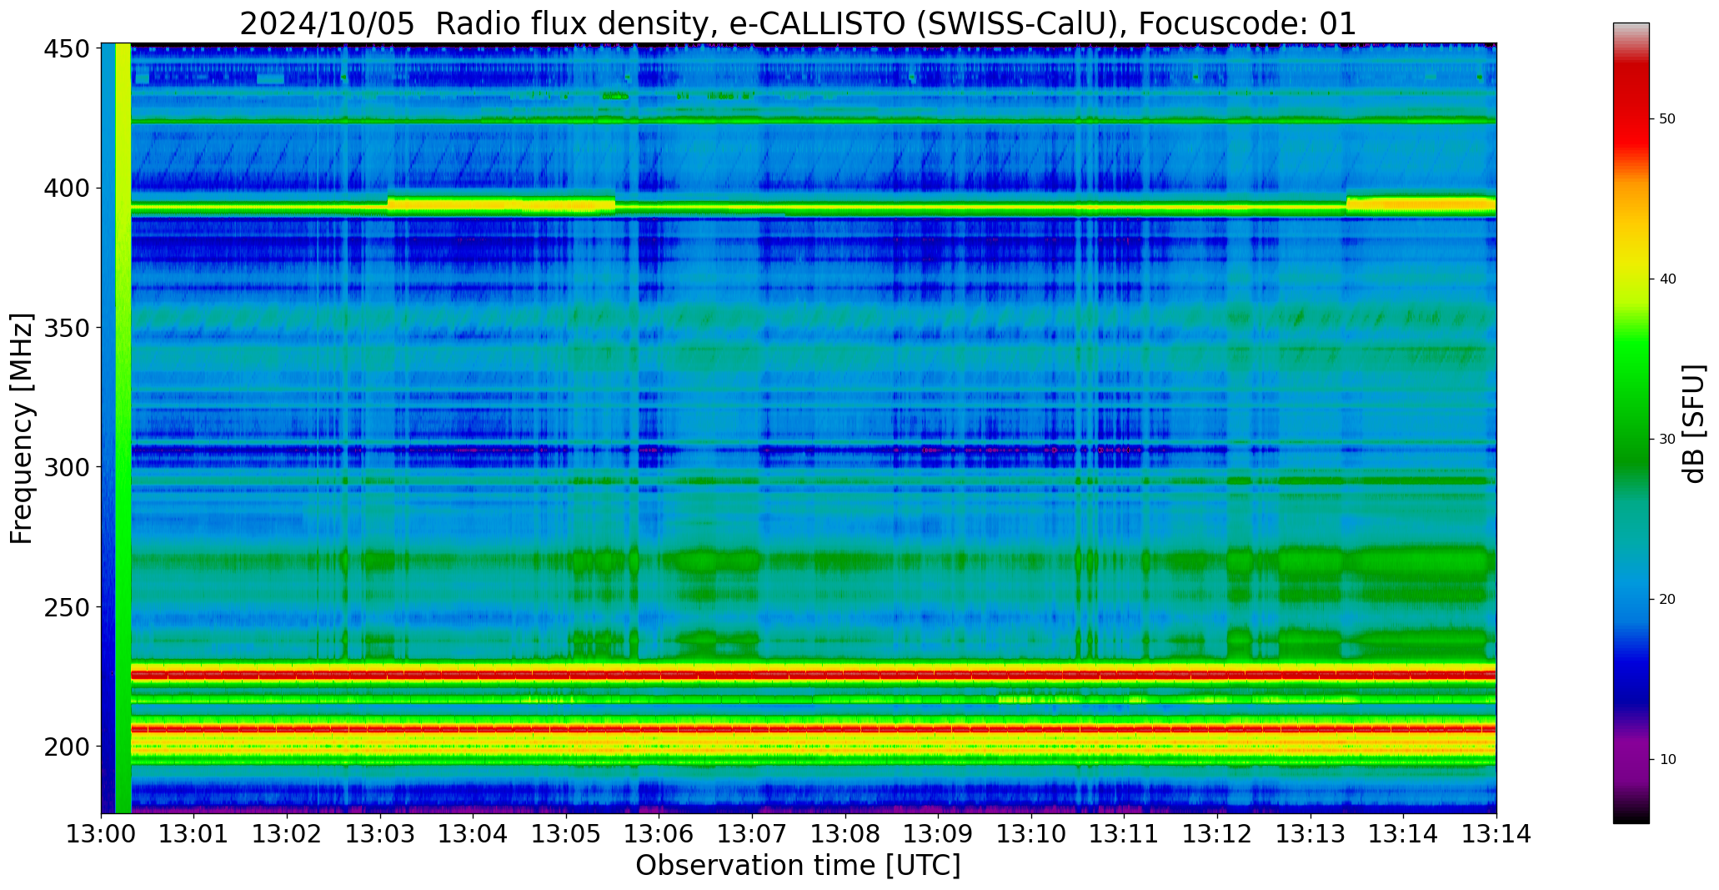Click the colorbar tick label 50
Viewport: 1719px width, 890px height.
[1667, 119]
